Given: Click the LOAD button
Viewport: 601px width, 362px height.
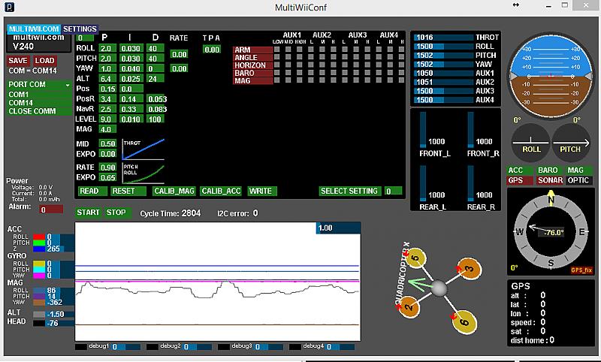Looking at the screenshot, I should tap(45, 61).
